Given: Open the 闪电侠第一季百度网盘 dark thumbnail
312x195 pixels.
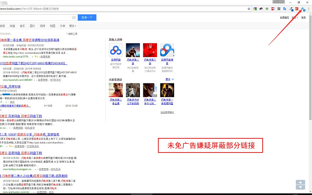Looking at the screenshot, I should (x=167, y=90).
